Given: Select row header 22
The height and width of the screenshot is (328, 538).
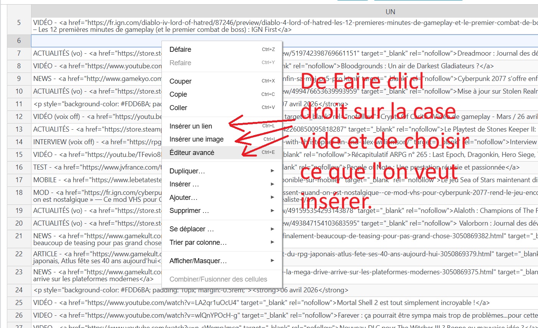Looking at the screenshot, I should pos(19,257).
